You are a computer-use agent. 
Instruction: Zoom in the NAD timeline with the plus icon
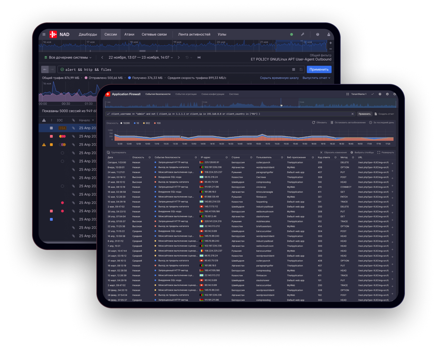click(x=331, y=43)
